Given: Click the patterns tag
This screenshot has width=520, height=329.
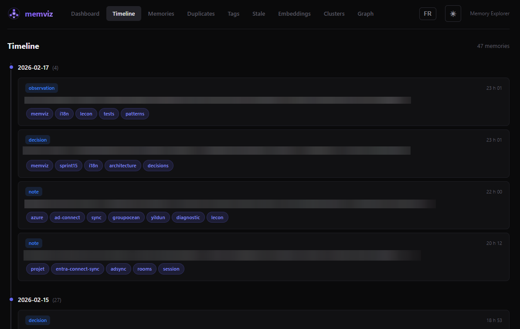Looking at the screenshot, I should pyautogui.click(x=135, y=114).
